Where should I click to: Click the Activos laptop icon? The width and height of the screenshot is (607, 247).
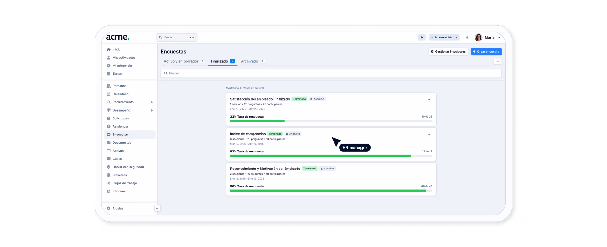click(108, 151)
